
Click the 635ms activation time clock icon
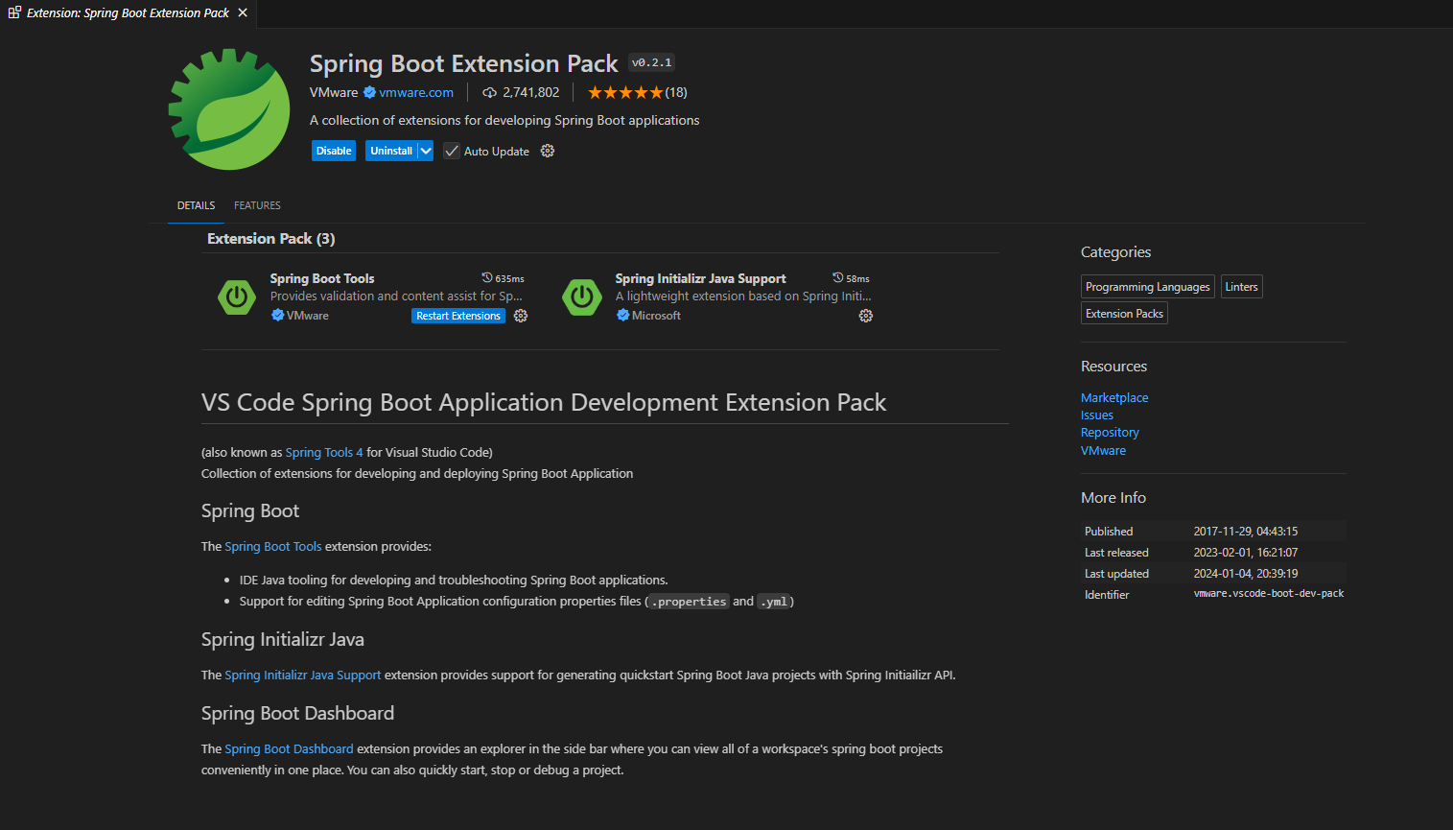point(485,277)
